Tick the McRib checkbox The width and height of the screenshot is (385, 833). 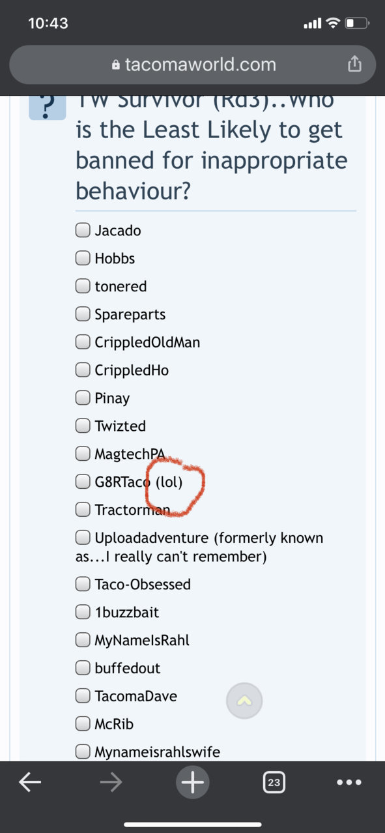[83, 723]
